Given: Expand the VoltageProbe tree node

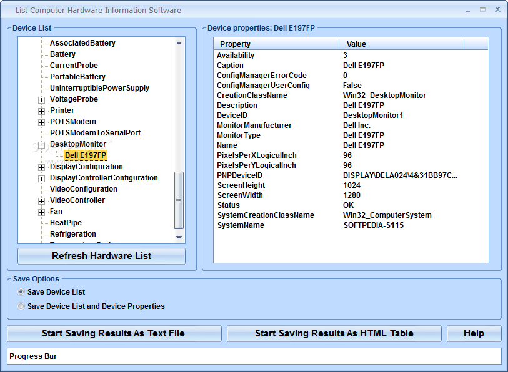Looking at the screenshot, I should (x=41, y=100).
